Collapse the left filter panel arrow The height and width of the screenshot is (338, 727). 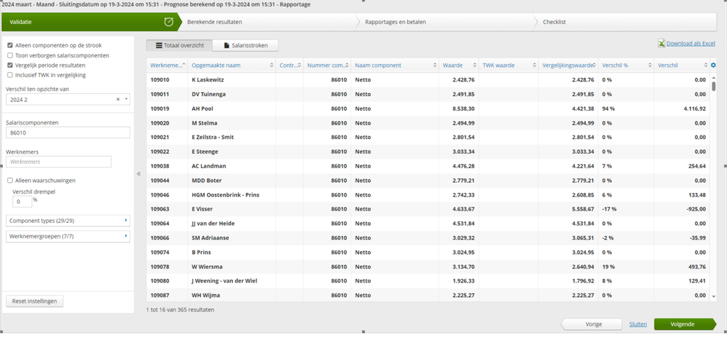[138, 174]
